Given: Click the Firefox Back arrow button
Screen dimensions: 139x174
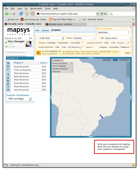Looking at the screenshot, I should [7, 14].
